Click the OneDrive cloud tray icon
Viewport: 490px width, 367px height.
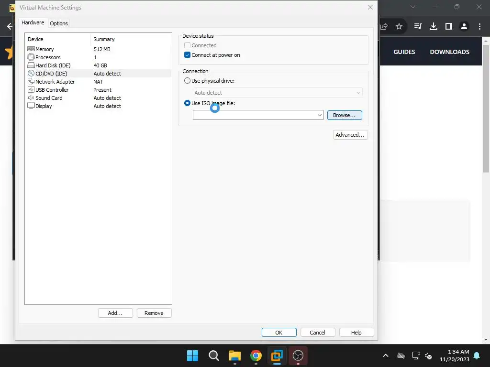pyautogui.click(x=401, y=356)
